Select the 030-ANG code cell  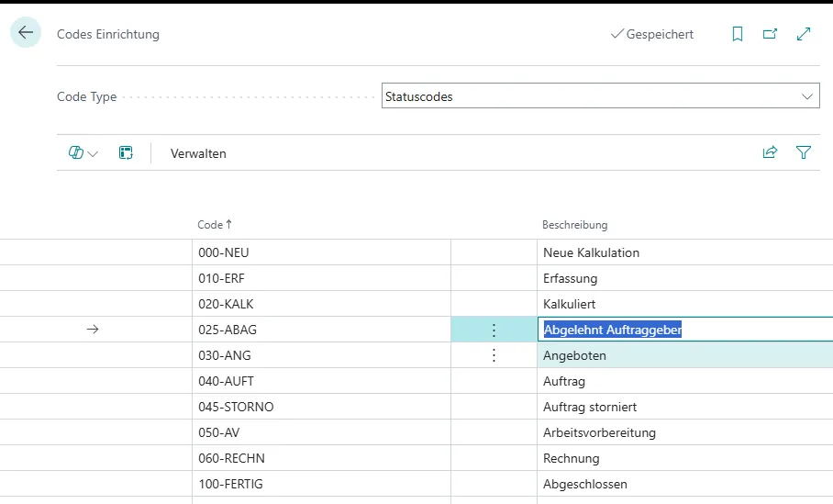(321, 355)
